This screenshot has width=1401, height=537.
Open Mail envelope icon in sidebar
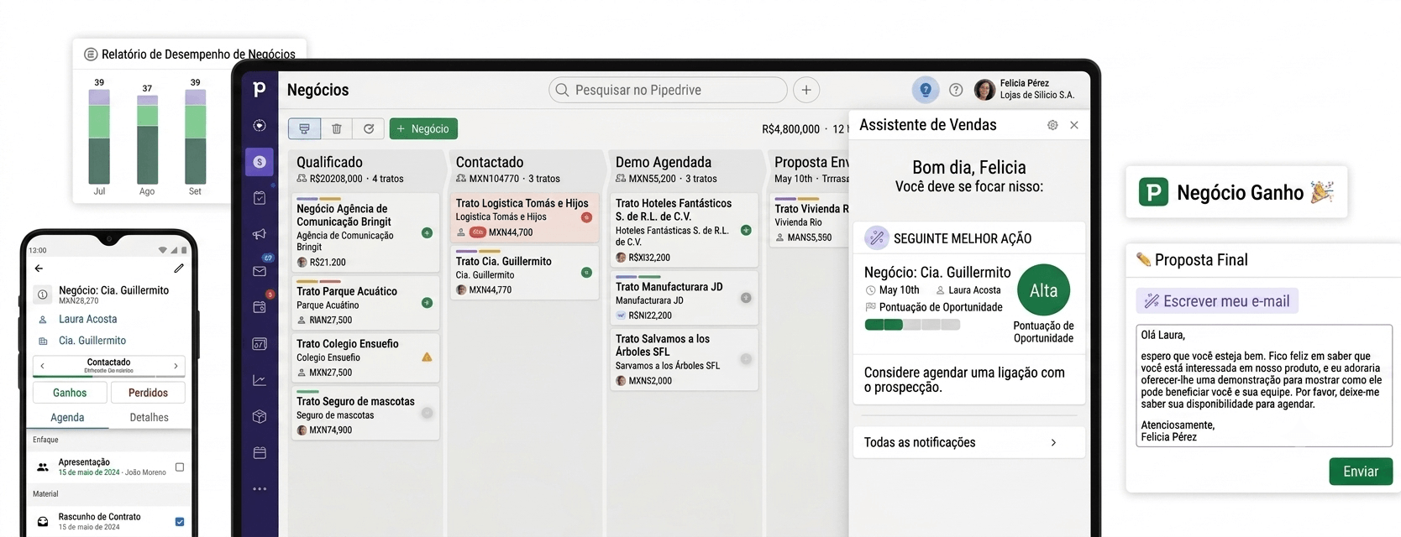coord(260,271)
